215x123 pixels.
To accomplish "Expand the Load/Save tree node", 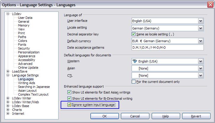I will point(8,71).
